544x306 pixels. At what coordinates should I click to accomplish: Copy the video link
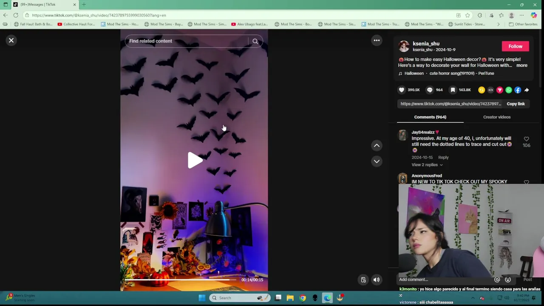point(516,104)
